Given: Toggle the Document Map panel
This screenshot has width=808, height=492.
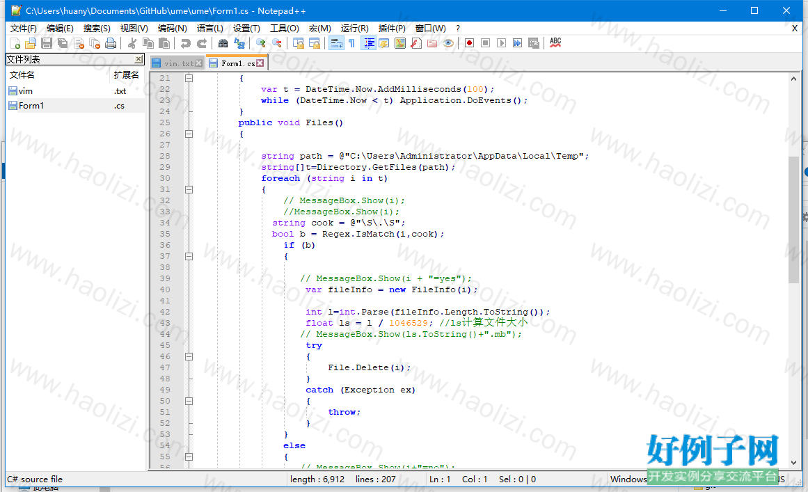Looking at the screenshot, I should [x=400, y=43].
